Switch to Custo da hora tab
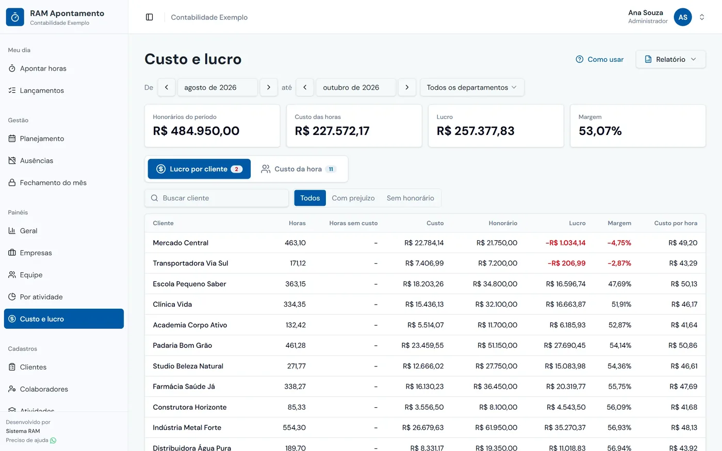 [x=299, y=169]
